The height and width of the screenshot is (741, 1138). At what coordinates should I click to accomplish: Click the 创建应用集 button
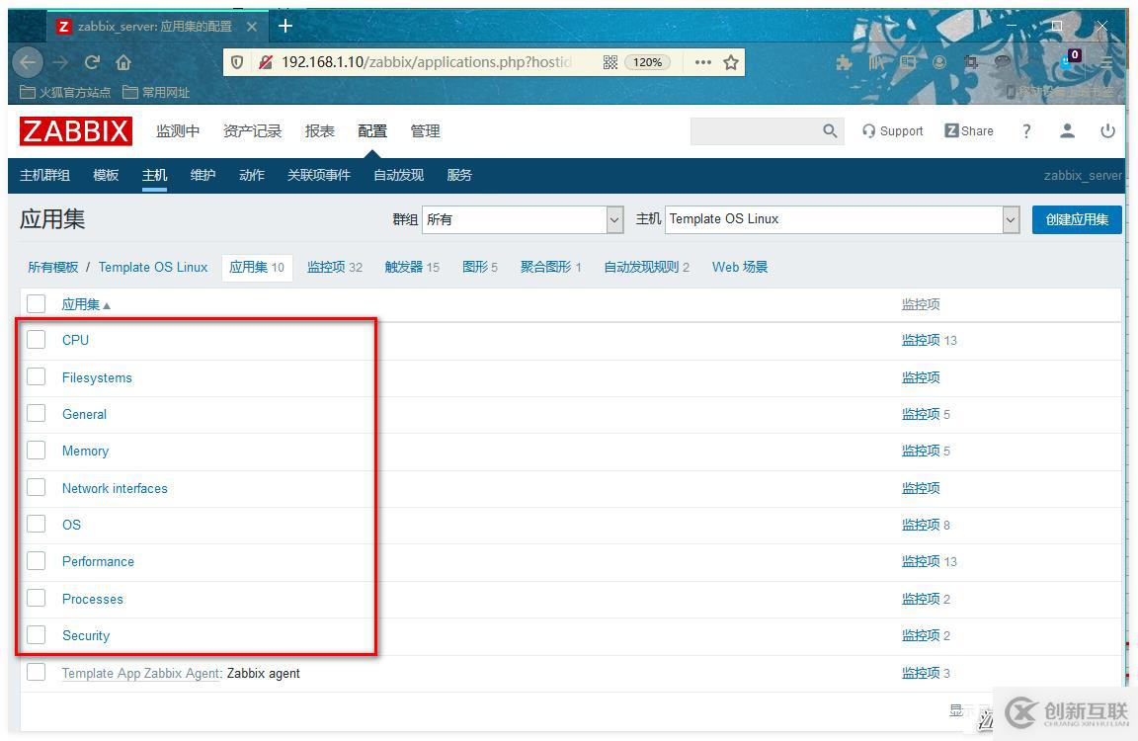(x=1077, y=220)
